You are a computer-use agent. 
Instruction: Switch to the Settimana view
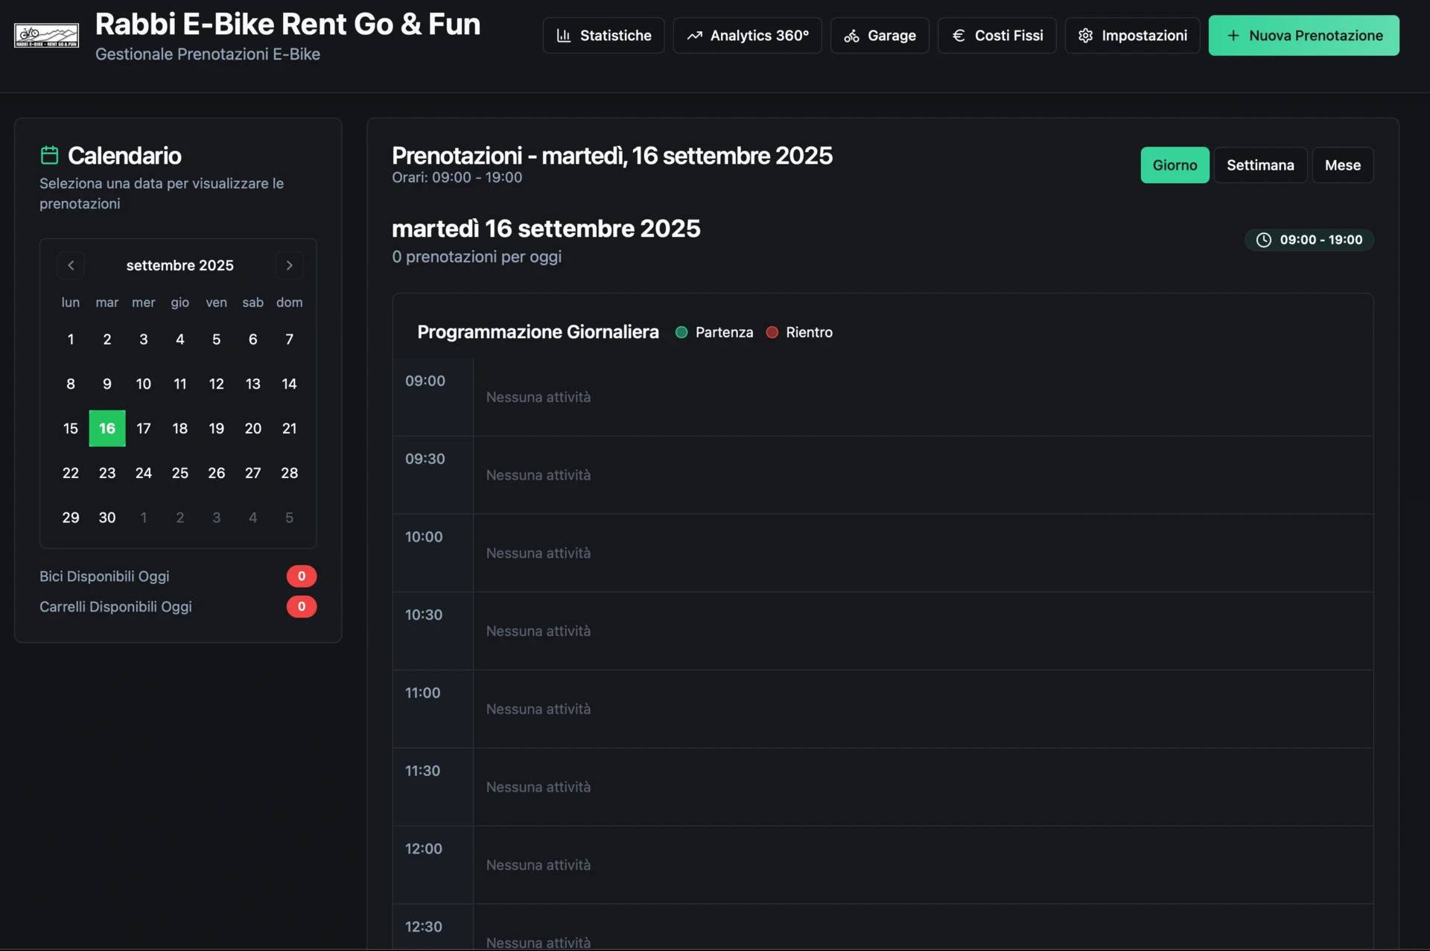pyautogui.click(x=1259, y=165)
